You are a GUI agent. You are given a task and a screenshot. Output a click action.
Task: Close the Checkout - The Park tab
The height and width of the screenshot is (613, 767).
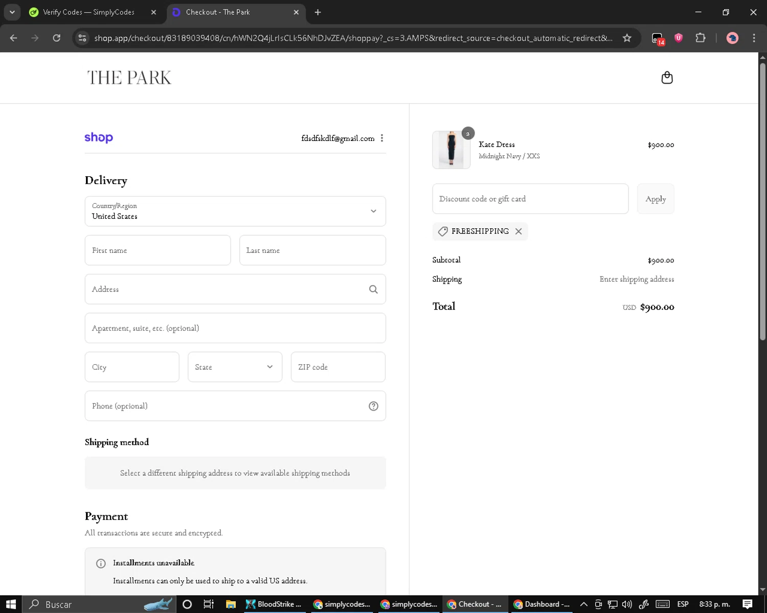(296, 12)
